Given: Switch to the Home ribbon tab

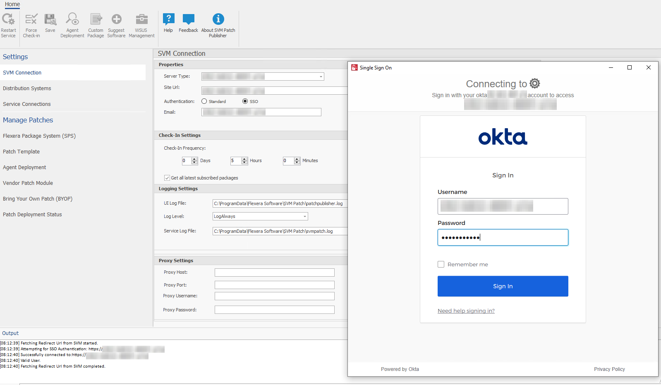Looking at the screenshot, I should (x=12, y=4).
